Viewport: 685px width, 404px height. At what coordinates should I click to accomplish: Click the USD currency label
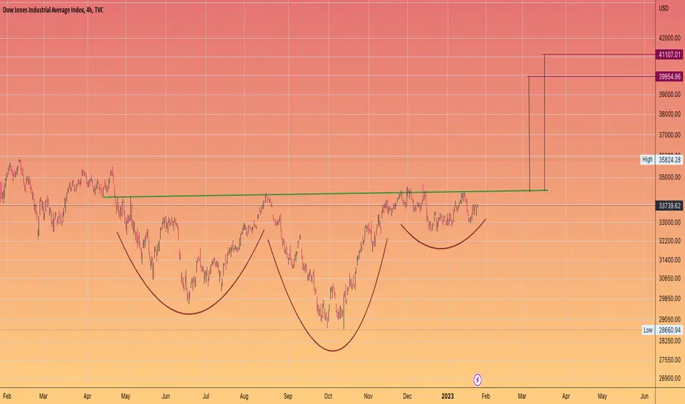point(664,8)
